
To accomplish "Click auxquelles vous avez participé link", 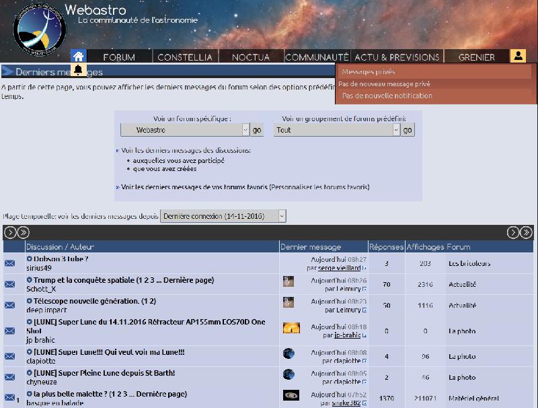I will point(178,160).
